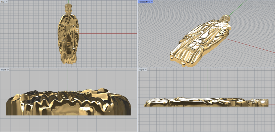Open the Front viewport dropdown arrow
275x132 pixels.
click(8, 70)
